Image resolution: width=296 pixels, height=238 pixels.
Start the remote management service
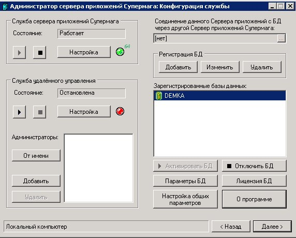(x=20, y=112)
